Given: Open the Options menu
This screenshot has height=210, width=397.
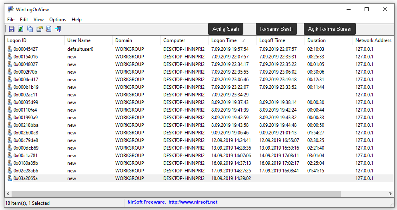Looking at the screenshot, I should point(58,19).
